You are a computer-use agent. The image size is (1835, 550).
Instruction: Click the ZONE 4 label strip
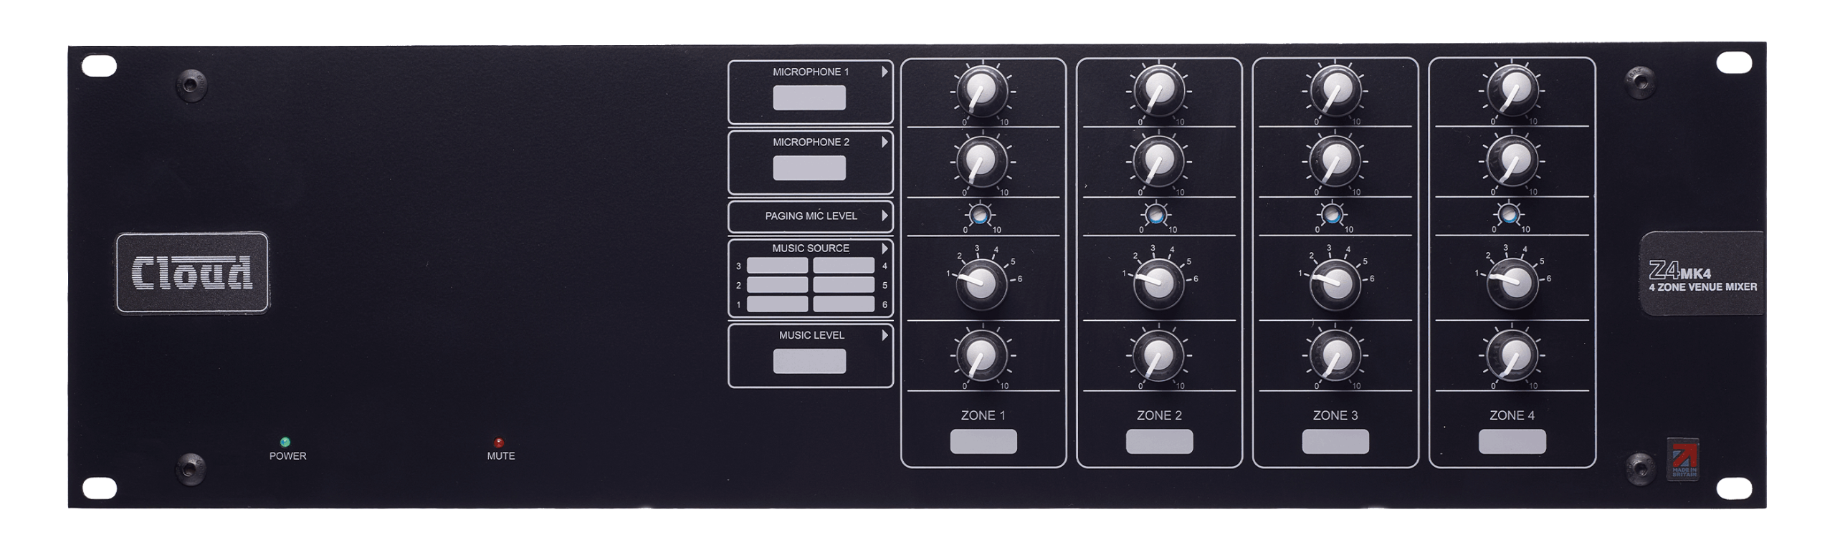point(1512,442)
